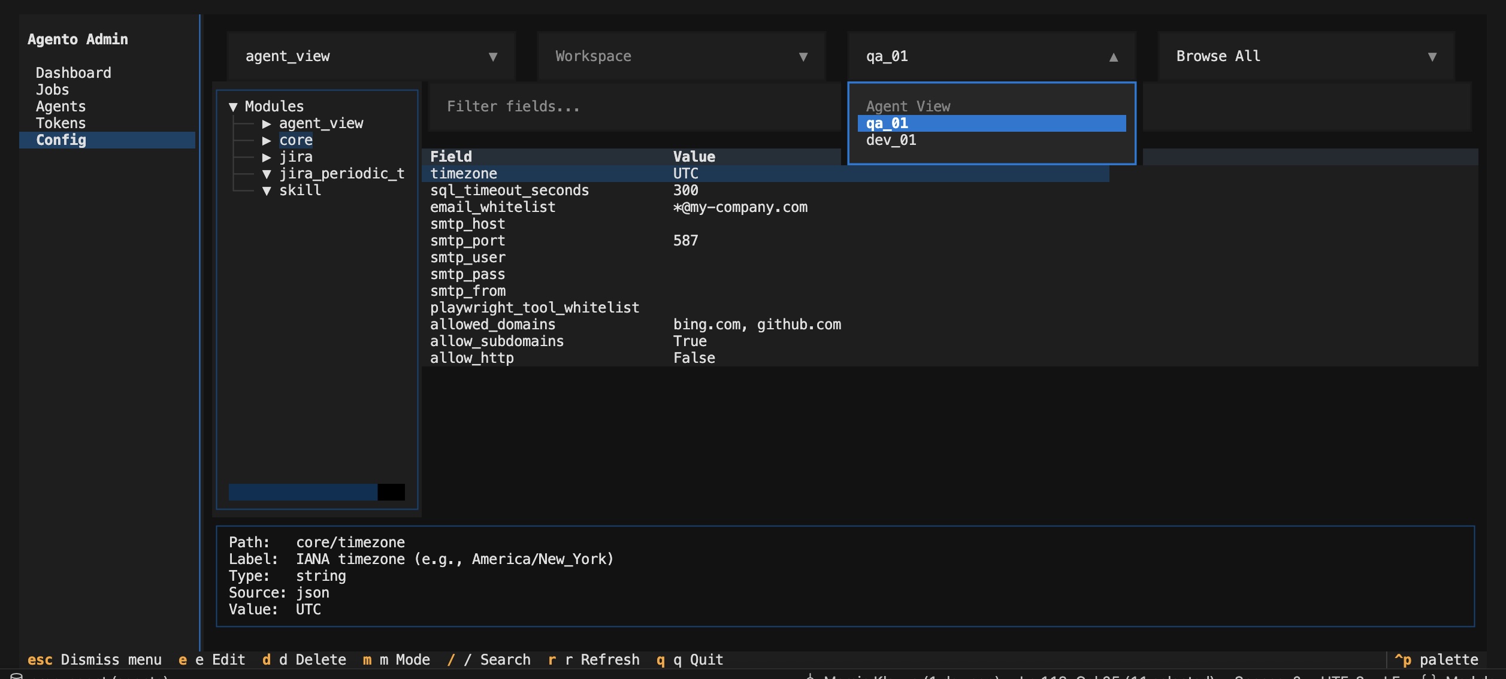The width and height of the screenshot is (1506, 679).
Task: Open the Browse All dropdown arrow
Action: point(1432,57)
